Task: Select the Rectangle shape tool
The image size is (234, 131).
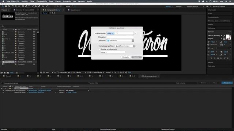Action: 23,7
